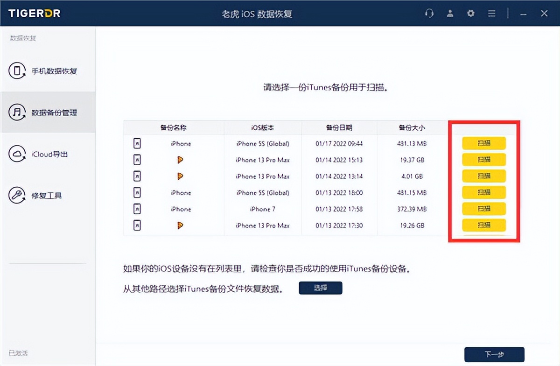
Task: Select the 手机数据恢复 phone recovery icon
Action: pos(17,71)
